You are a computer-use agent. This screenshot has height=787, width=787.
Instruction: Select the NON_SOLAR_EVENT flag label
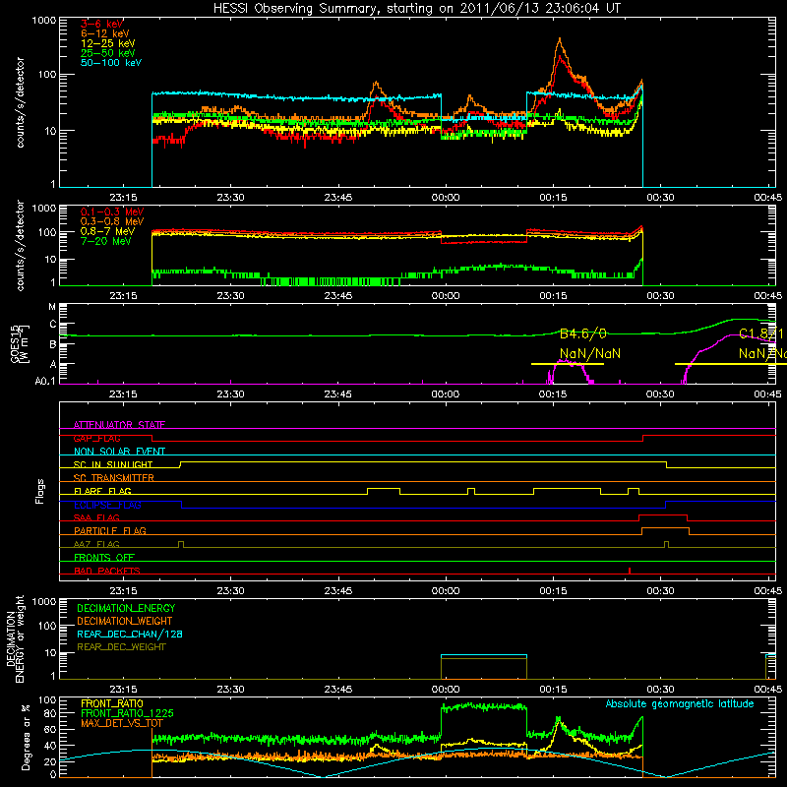(119, 452)
